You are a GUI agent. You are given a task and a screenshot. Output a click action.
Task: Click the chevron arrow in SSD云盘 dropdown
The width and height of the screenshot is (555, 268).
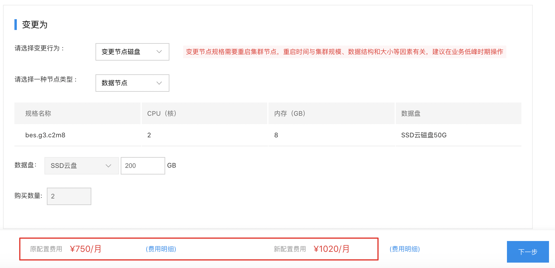coord(108,166)
